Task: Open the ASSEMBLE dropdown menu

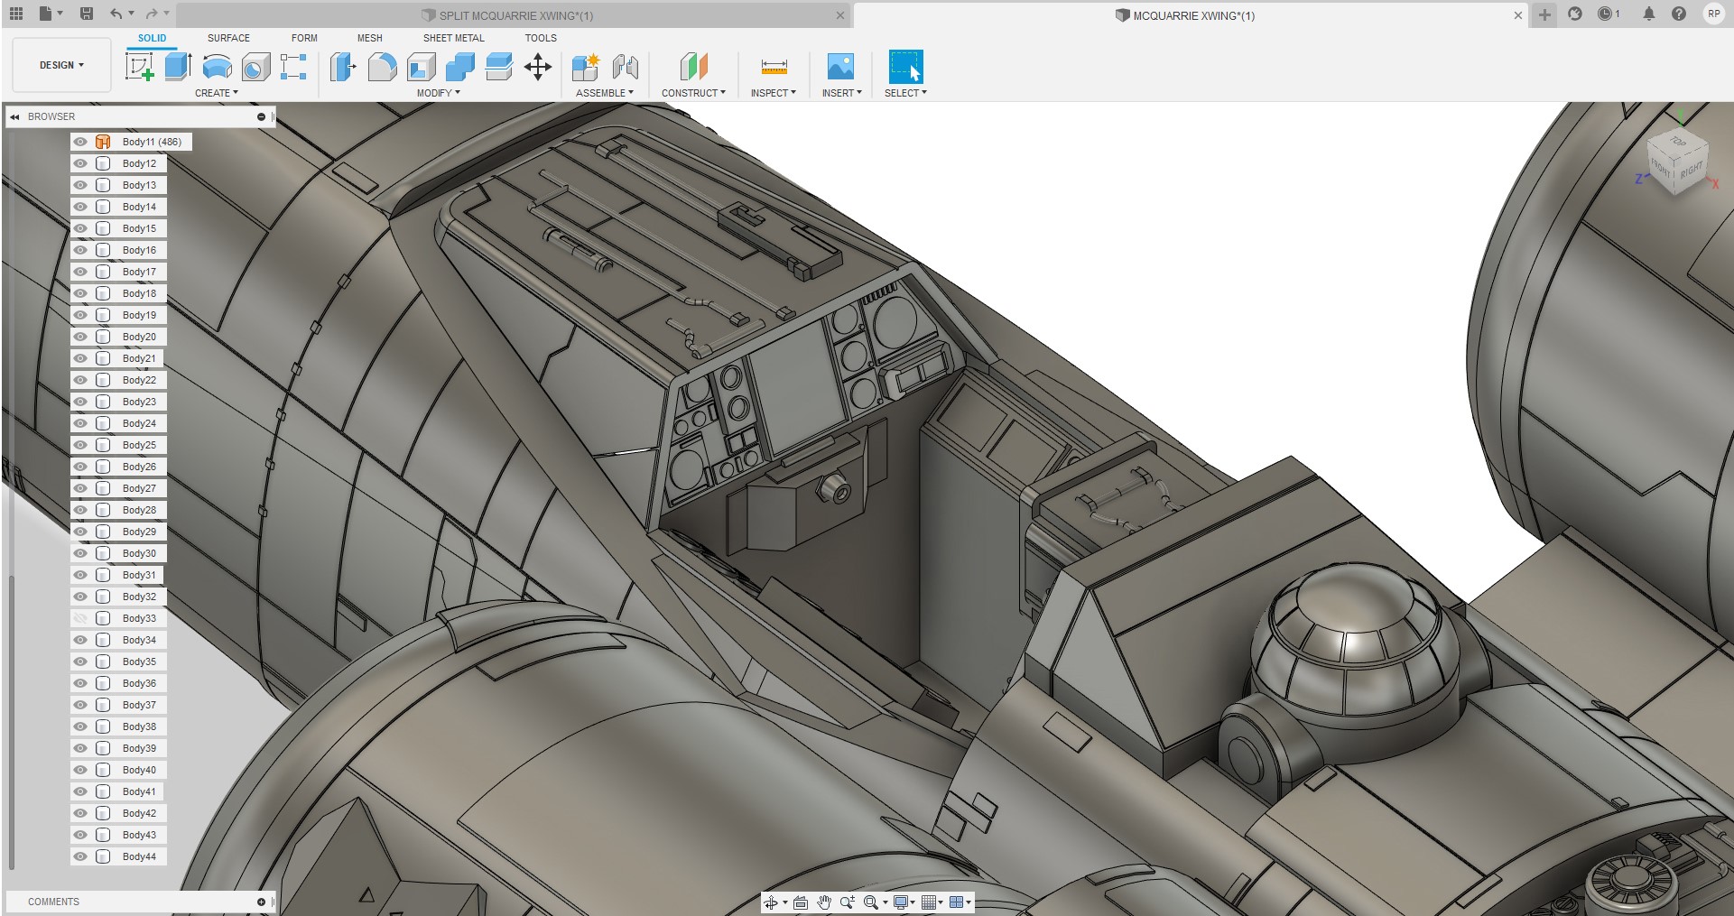Action: coord(605,93)
